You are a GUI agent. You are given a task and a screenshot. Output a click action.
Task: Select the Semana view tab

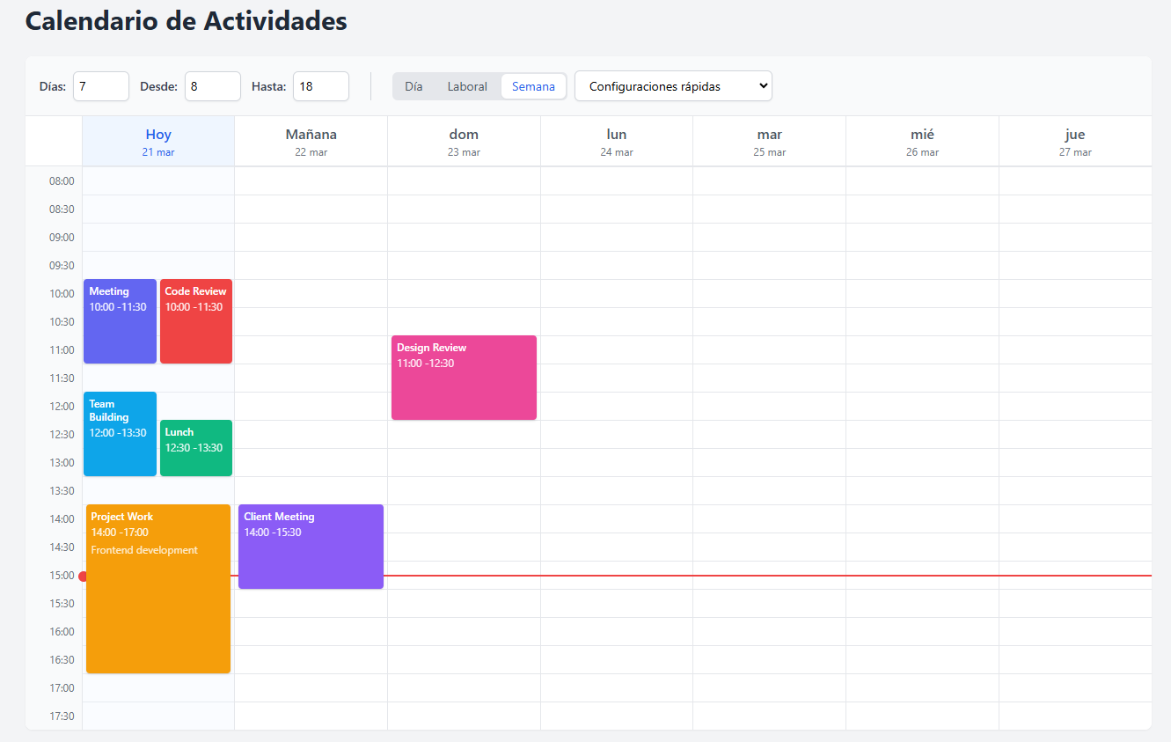(533, 86)
